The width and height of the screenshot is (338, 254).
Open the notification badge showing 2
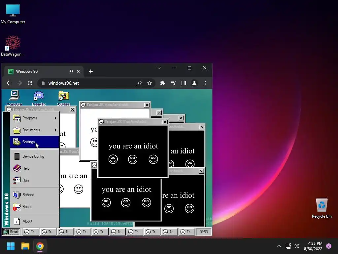pyautogui.click(x=329, y=246)
